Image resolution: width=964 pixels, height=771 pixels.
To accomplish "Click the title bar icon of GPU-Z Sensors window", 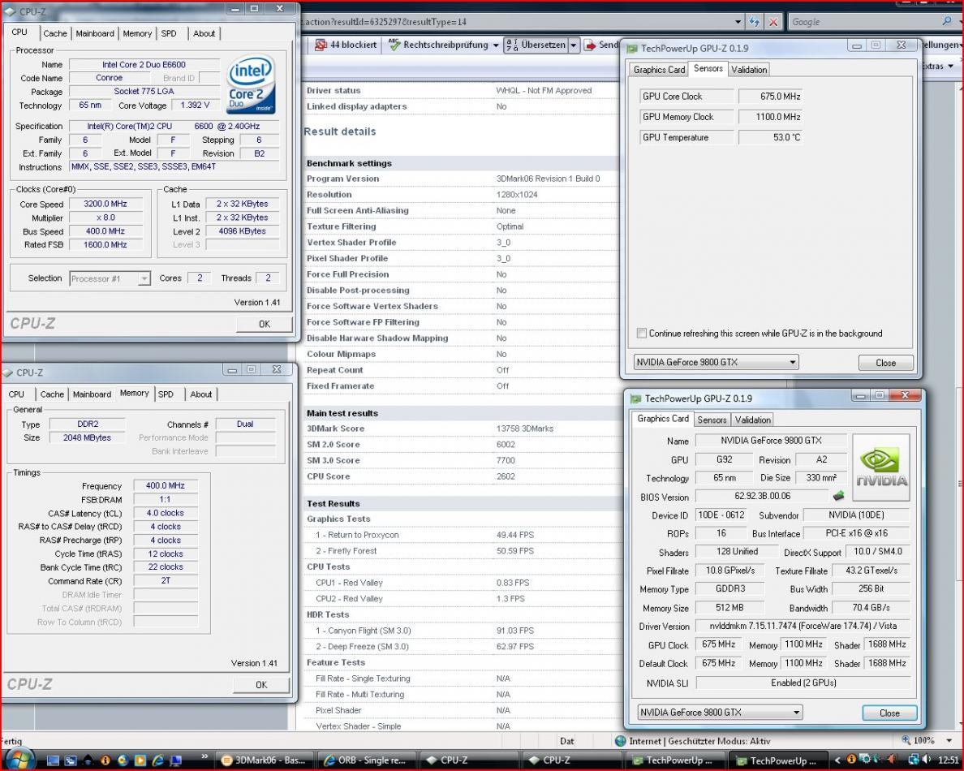I will [x=633, y=48].
